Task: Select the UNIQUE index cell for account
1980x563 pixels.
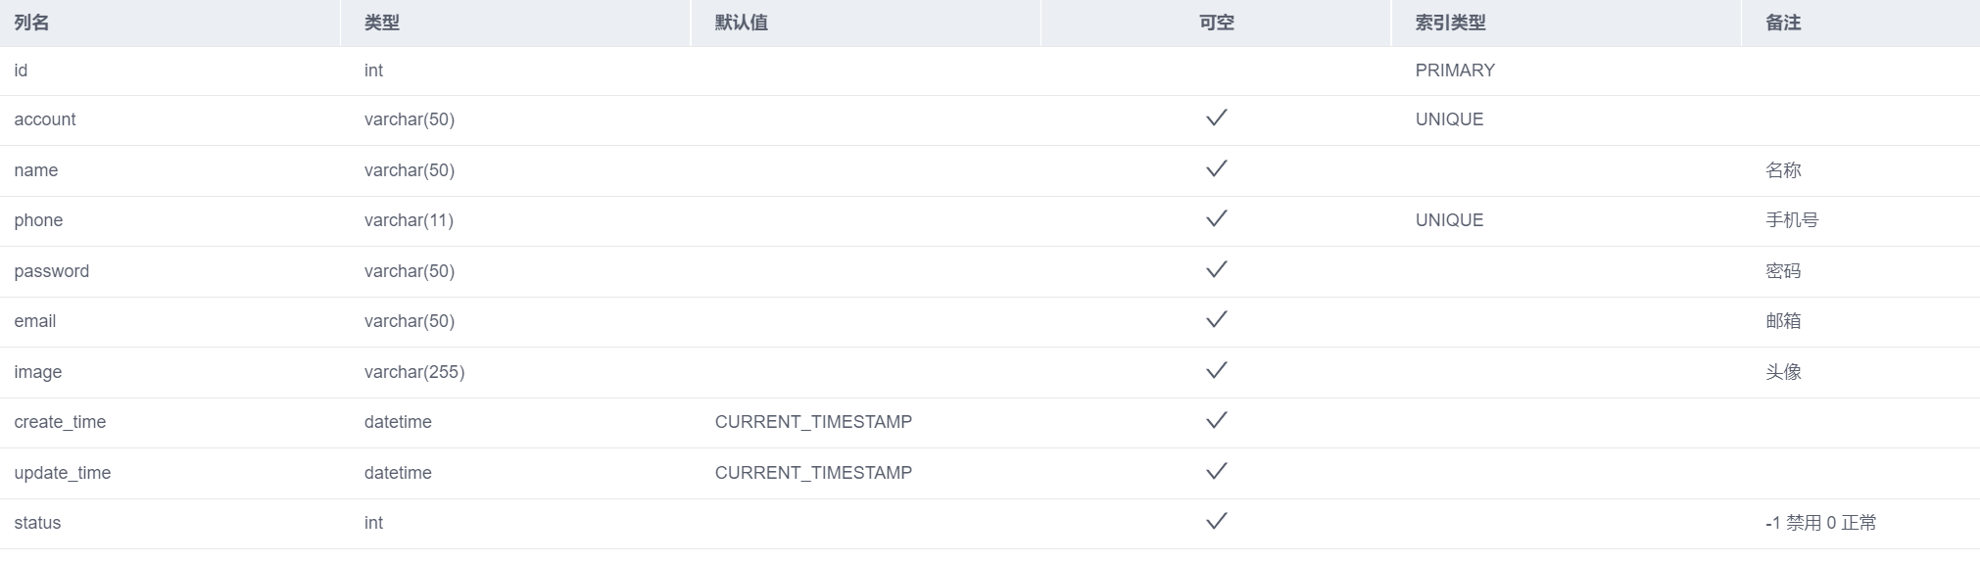Action: click(x=1449, y=119)
